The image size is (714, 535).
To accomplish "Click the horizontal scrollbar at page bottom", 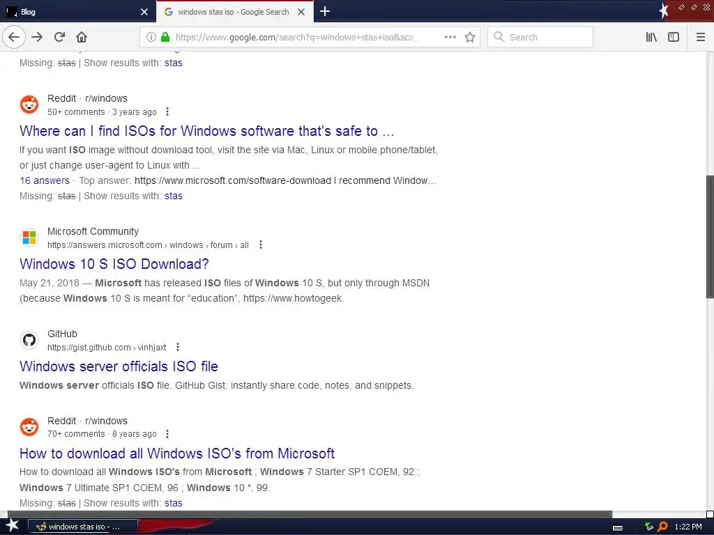I will 310,515.
